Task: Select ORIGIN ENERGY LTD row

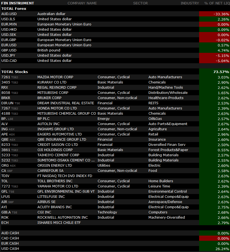Action: 115,166
